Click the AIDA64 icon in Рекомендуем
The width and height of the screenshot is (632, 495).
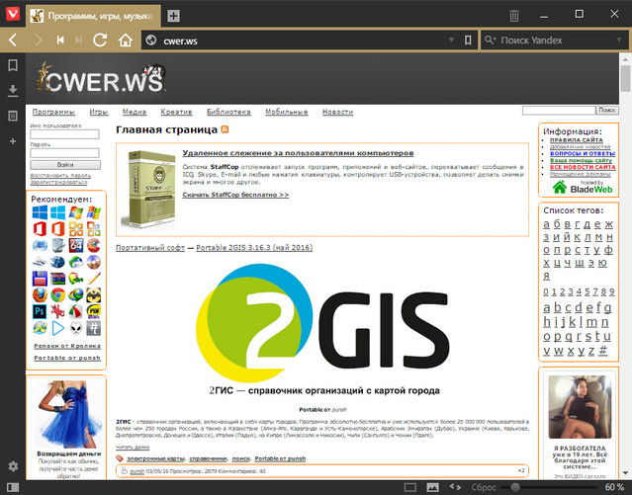[76, 245]
